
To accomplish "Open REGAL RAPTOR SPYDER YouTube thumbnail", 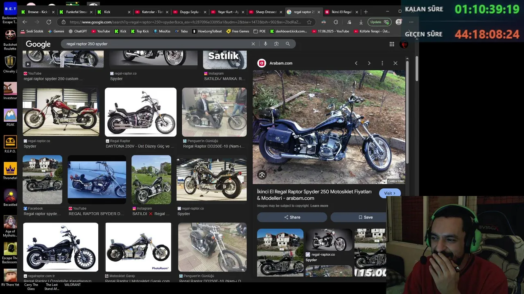I will tap(97, 180).
